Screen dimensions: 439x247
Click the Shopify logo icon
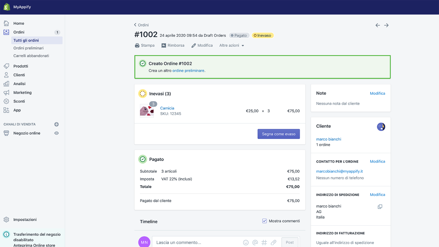coord(7,7)
